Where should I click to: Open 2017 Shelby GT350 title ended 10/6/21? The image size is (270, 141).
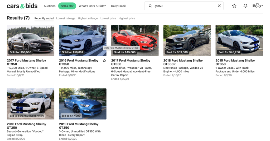[26, 62]
